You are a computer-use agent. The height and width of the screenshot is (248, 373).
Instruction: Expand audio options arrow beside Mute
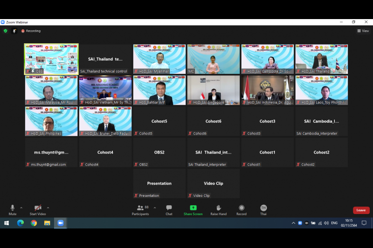tap(21, 208)
